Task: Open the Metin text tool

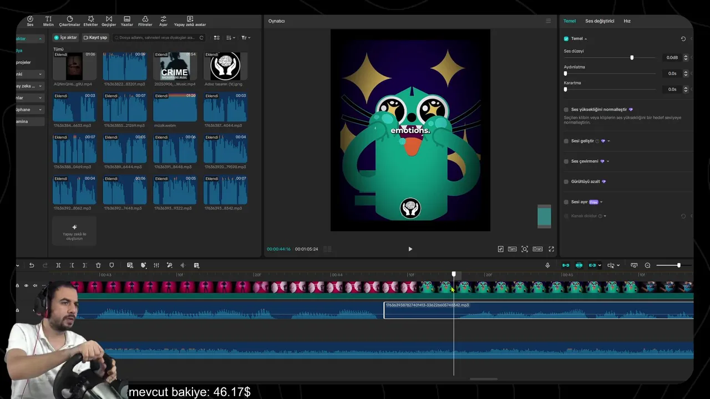Action: coord(48,21)
